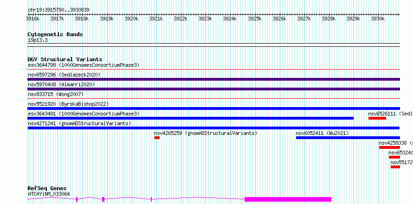Click the 3916k ruler tick label
Image resolution: width=413 pixels, height=204 pixels.
pyautogui.click(x=32, y=19)
